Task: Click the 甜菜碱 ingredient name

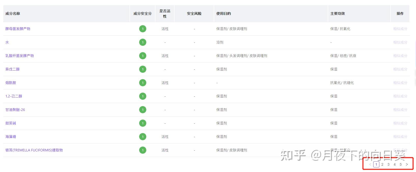Action: (x=11, y=123)
